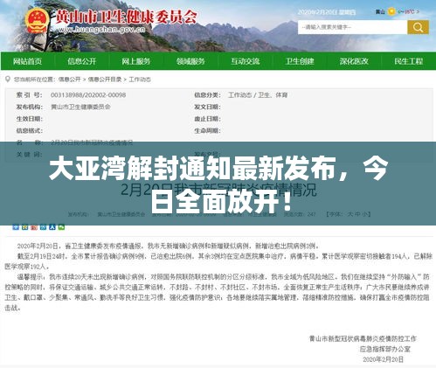Viewport: 436px width, 368px height.
Task: Go to the 互动交流 navigation item
Action: click(x=245, y=61)
